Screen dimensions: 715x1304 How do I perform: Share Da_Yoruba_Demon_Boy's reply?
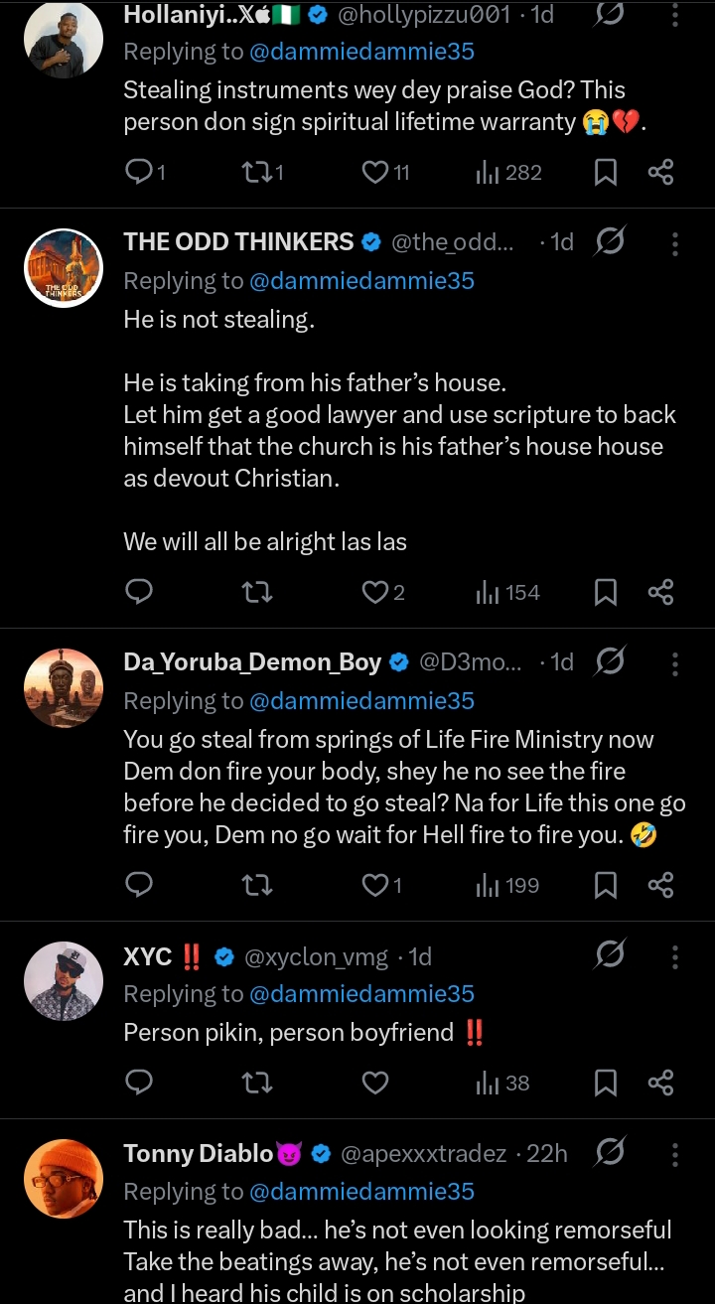tap(661, 884)
